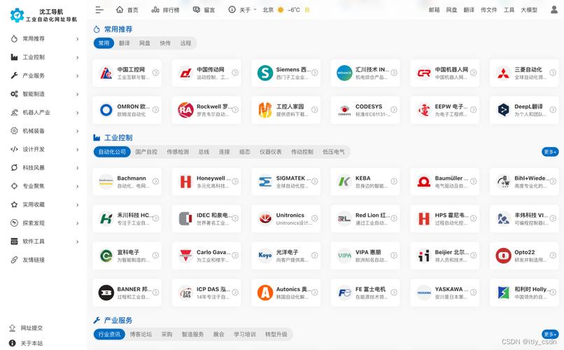This screenshot has height=350, width=564.
Task: Click the CODESYS red cube logo
Action: pos(344,110)
